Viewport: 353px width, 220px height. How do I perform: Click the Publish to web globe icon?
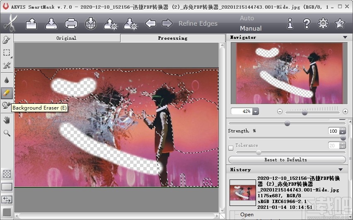click(x=91, y=24)
